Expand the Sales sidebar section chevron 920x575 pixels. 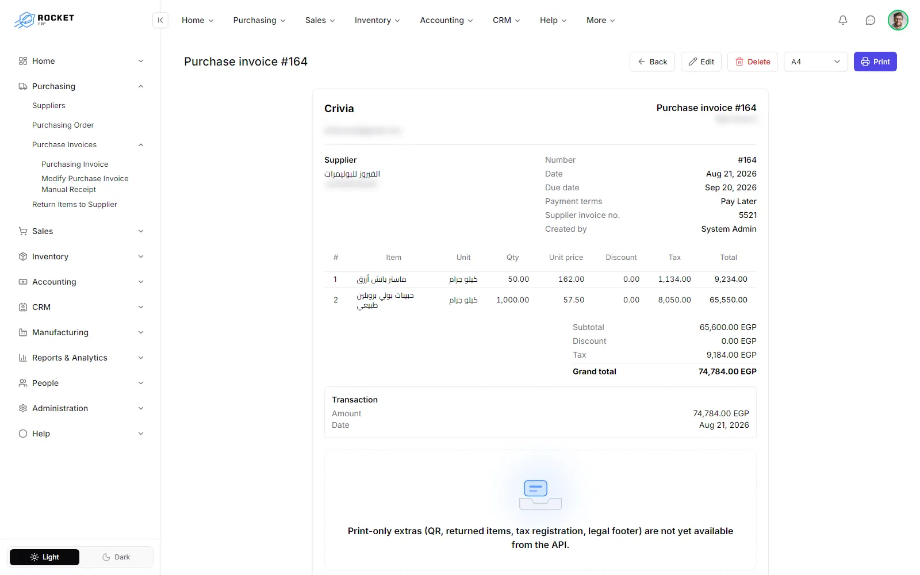click(x=141, y=231)
